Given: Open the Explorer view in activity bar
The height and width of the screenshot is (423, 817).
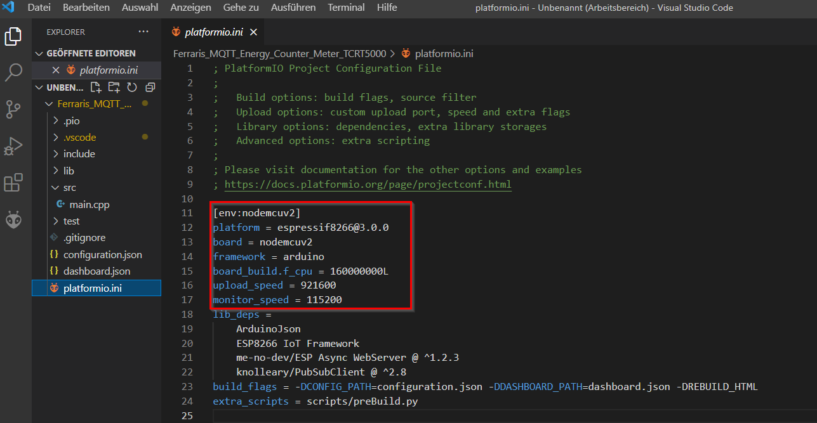Looking at the screenshot, I should pyautogui.click(x=13, y=36).
